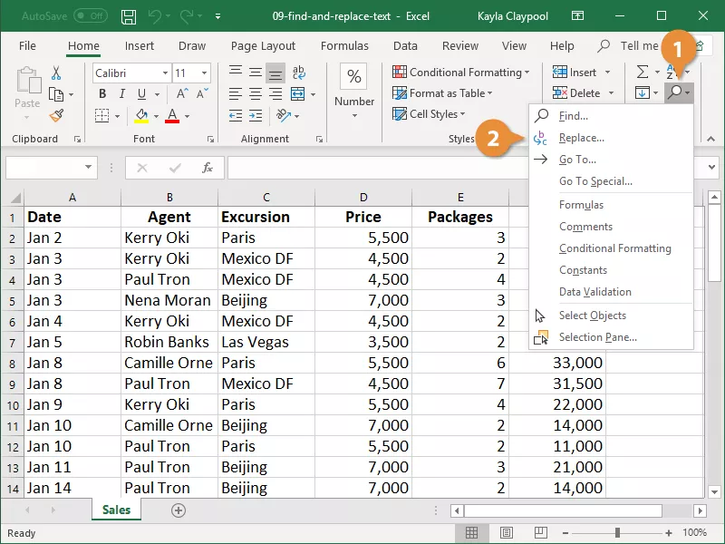Click the Merge & Center icon
Screen dimensions: 725x544
pos(297,94)
